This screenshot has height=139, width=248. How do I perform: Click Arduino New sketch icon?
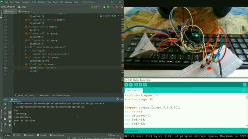136,85
